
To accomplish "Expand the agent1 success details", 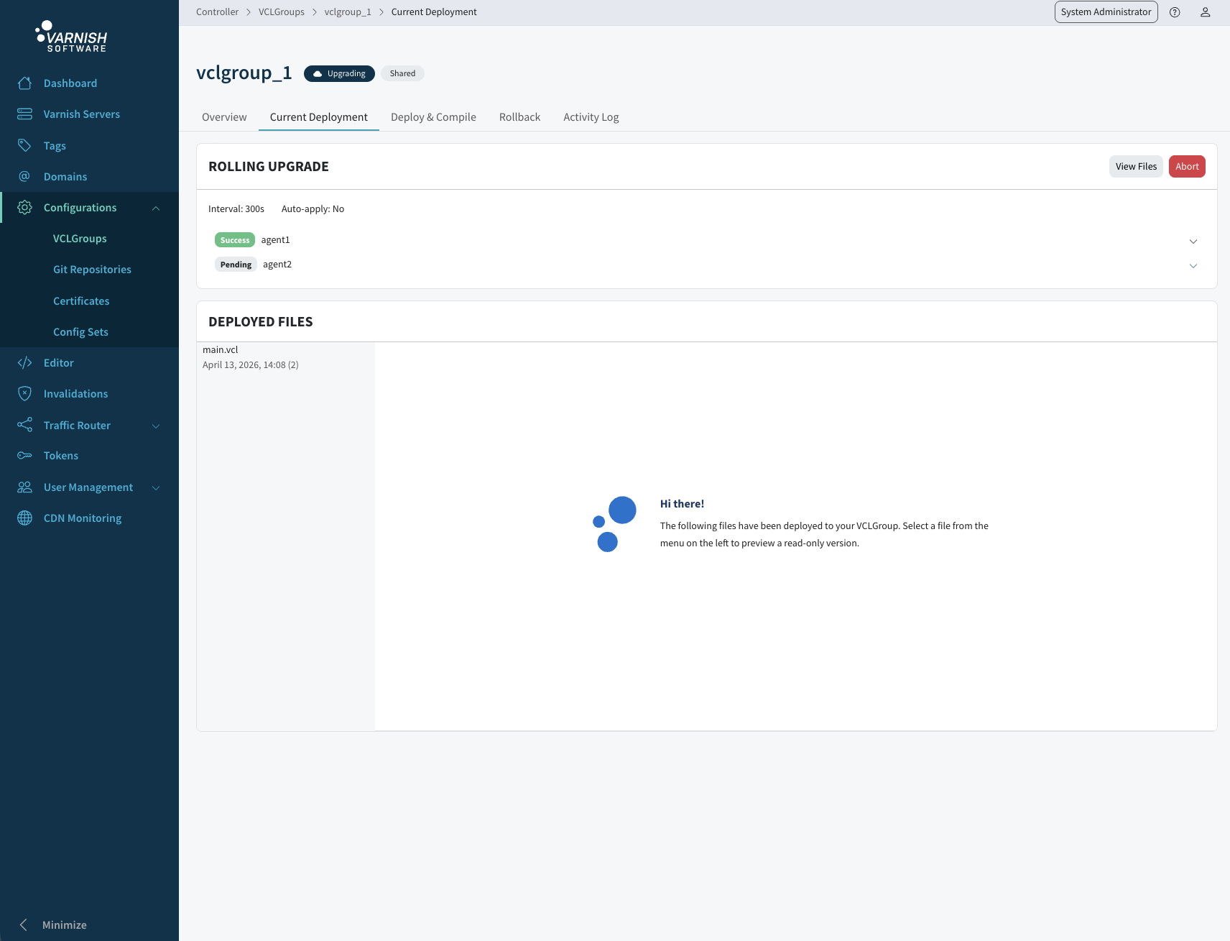I will tap(1193, 241).
